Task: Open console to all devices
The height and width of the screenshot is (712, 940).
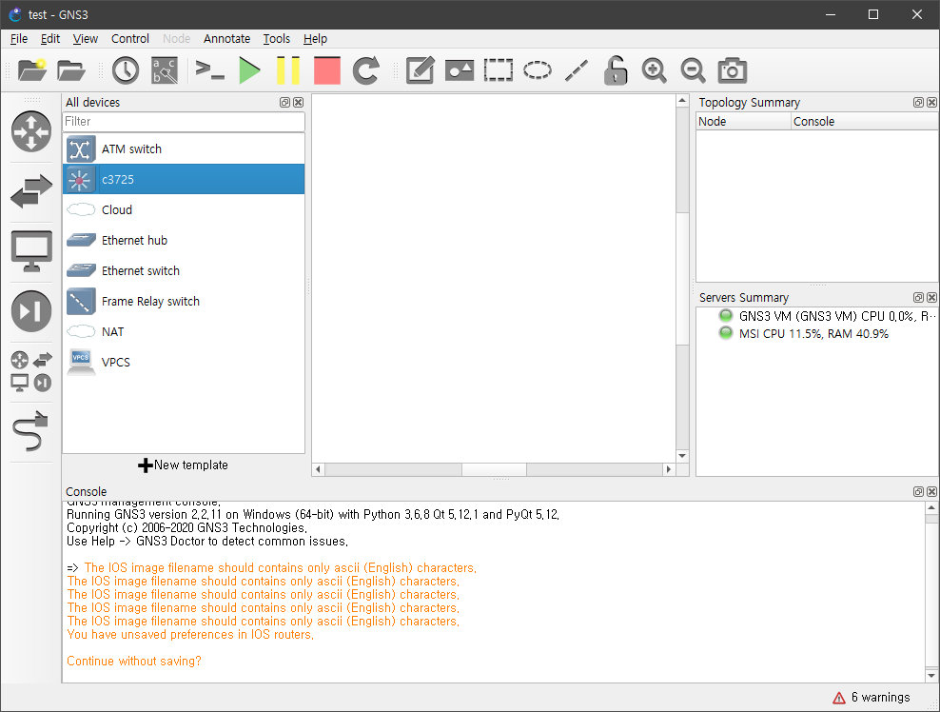Action: [x=210, y=70]
